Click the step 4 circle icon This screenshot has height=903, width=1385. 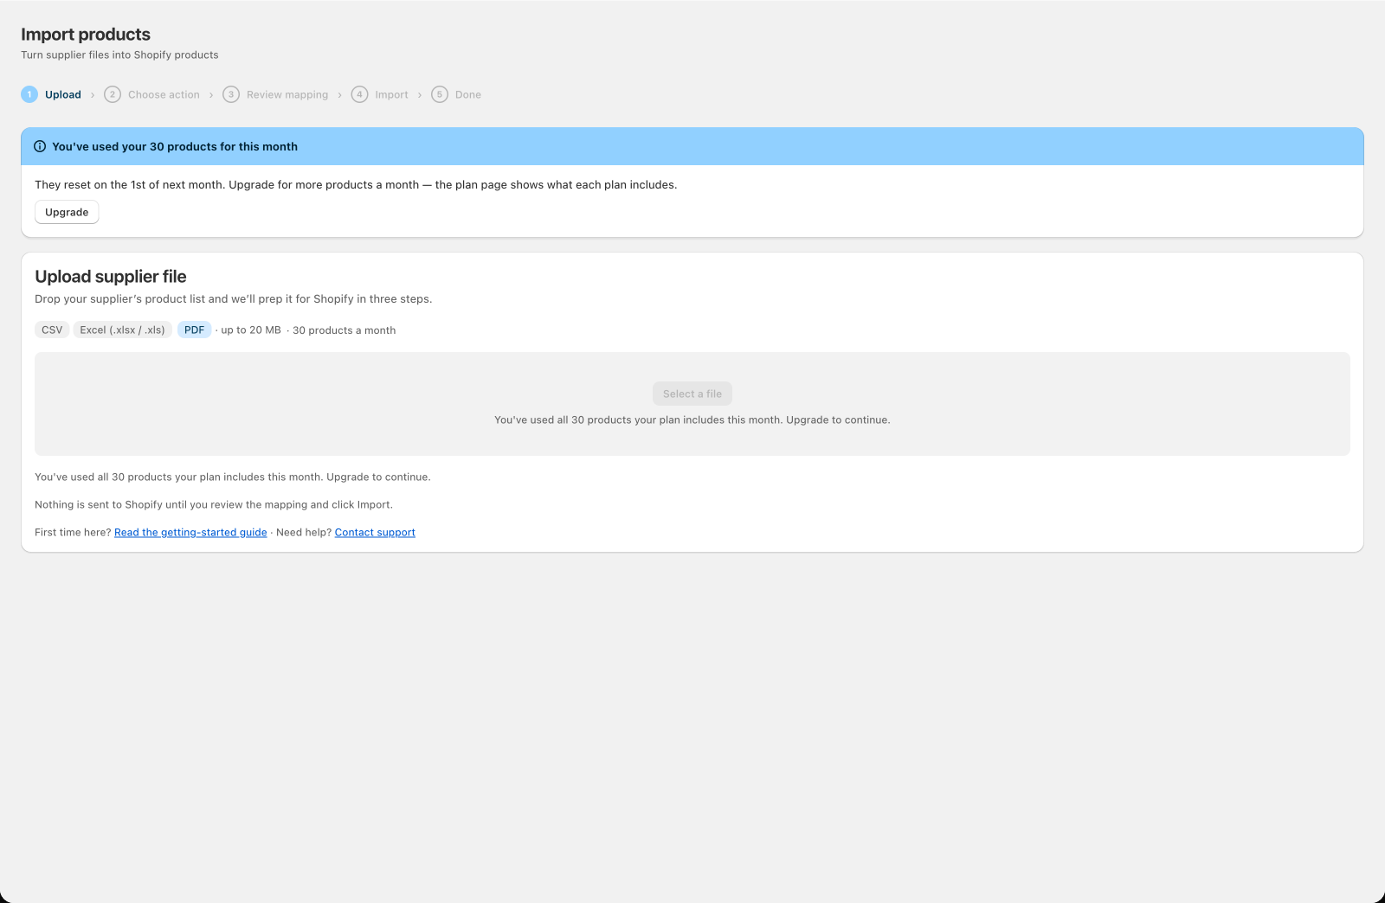pyautogui.click(x=359, y=94)
